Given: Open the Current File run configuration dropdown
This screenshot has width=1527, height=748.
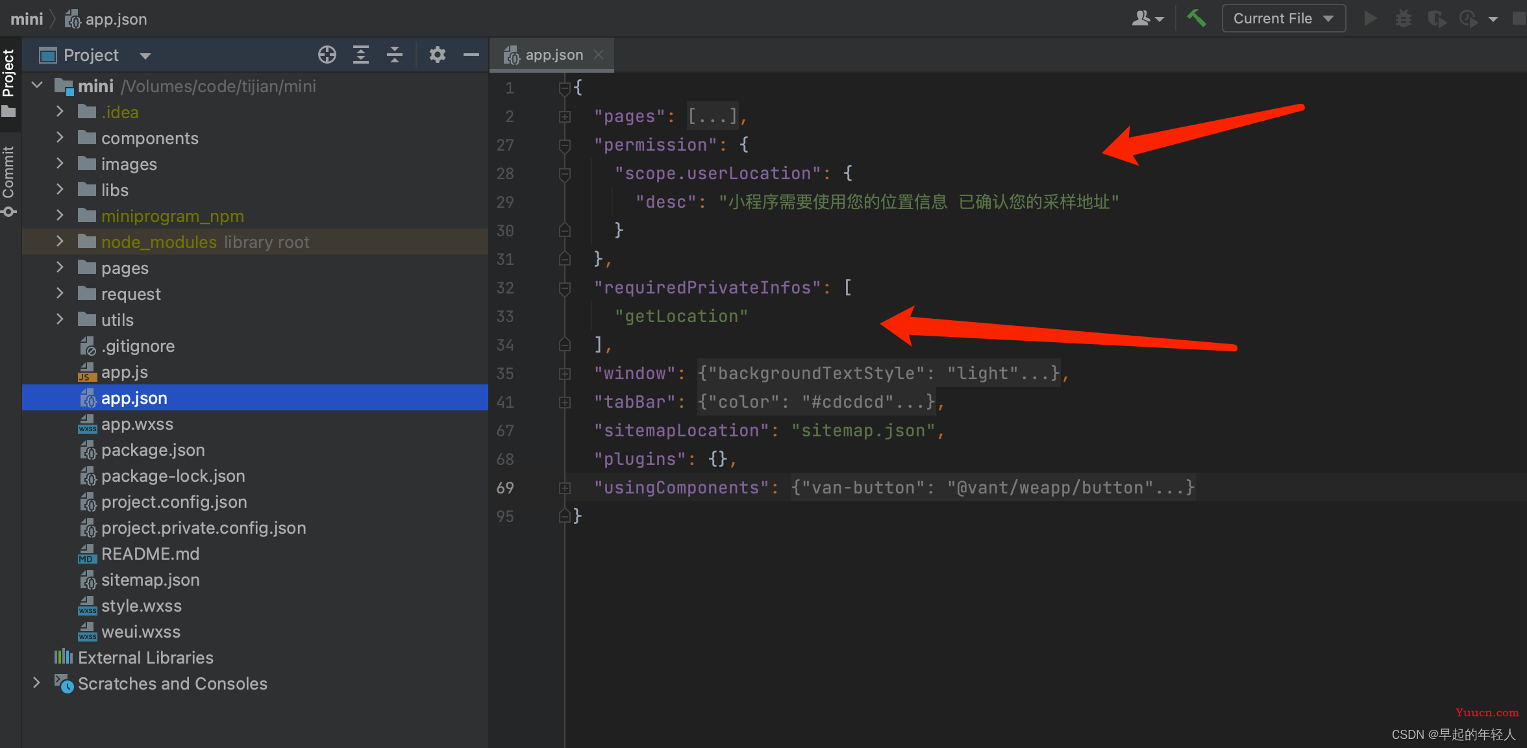Looking at the screenshot, I should tap(1284, 18).
